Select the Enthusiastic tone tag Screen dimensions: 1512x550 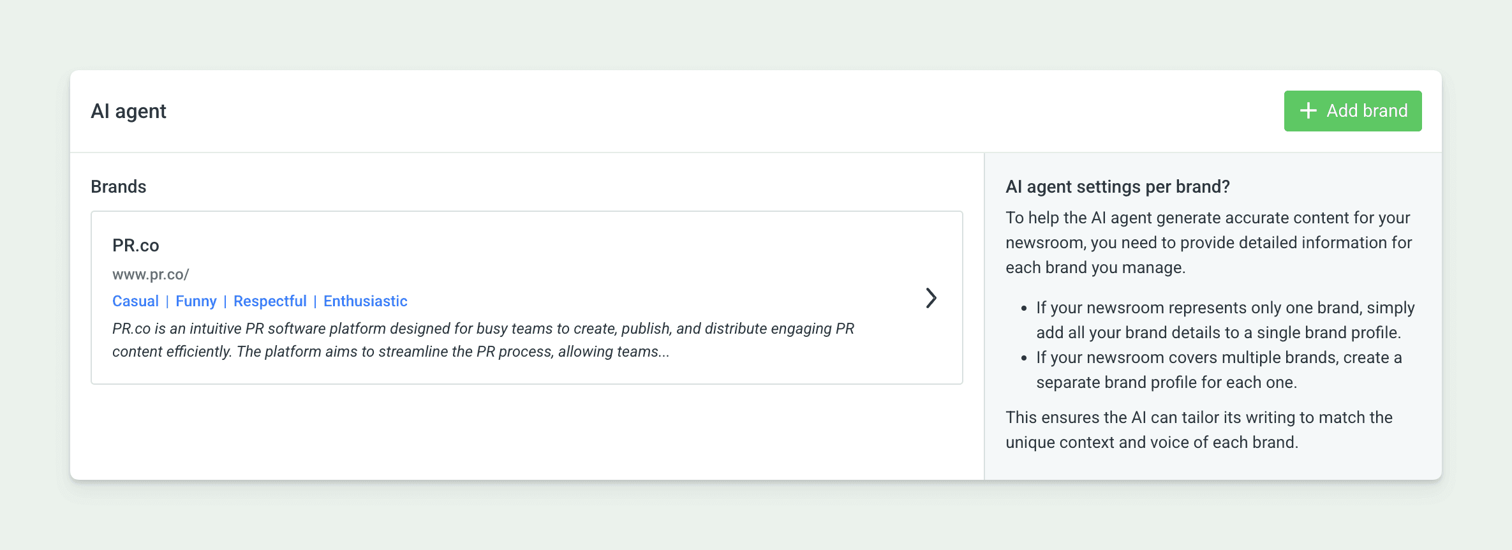(365, 301)
